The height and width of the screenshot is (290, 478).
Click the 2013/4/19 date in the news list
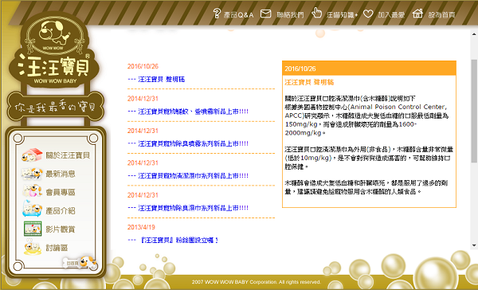pos(141,227)
